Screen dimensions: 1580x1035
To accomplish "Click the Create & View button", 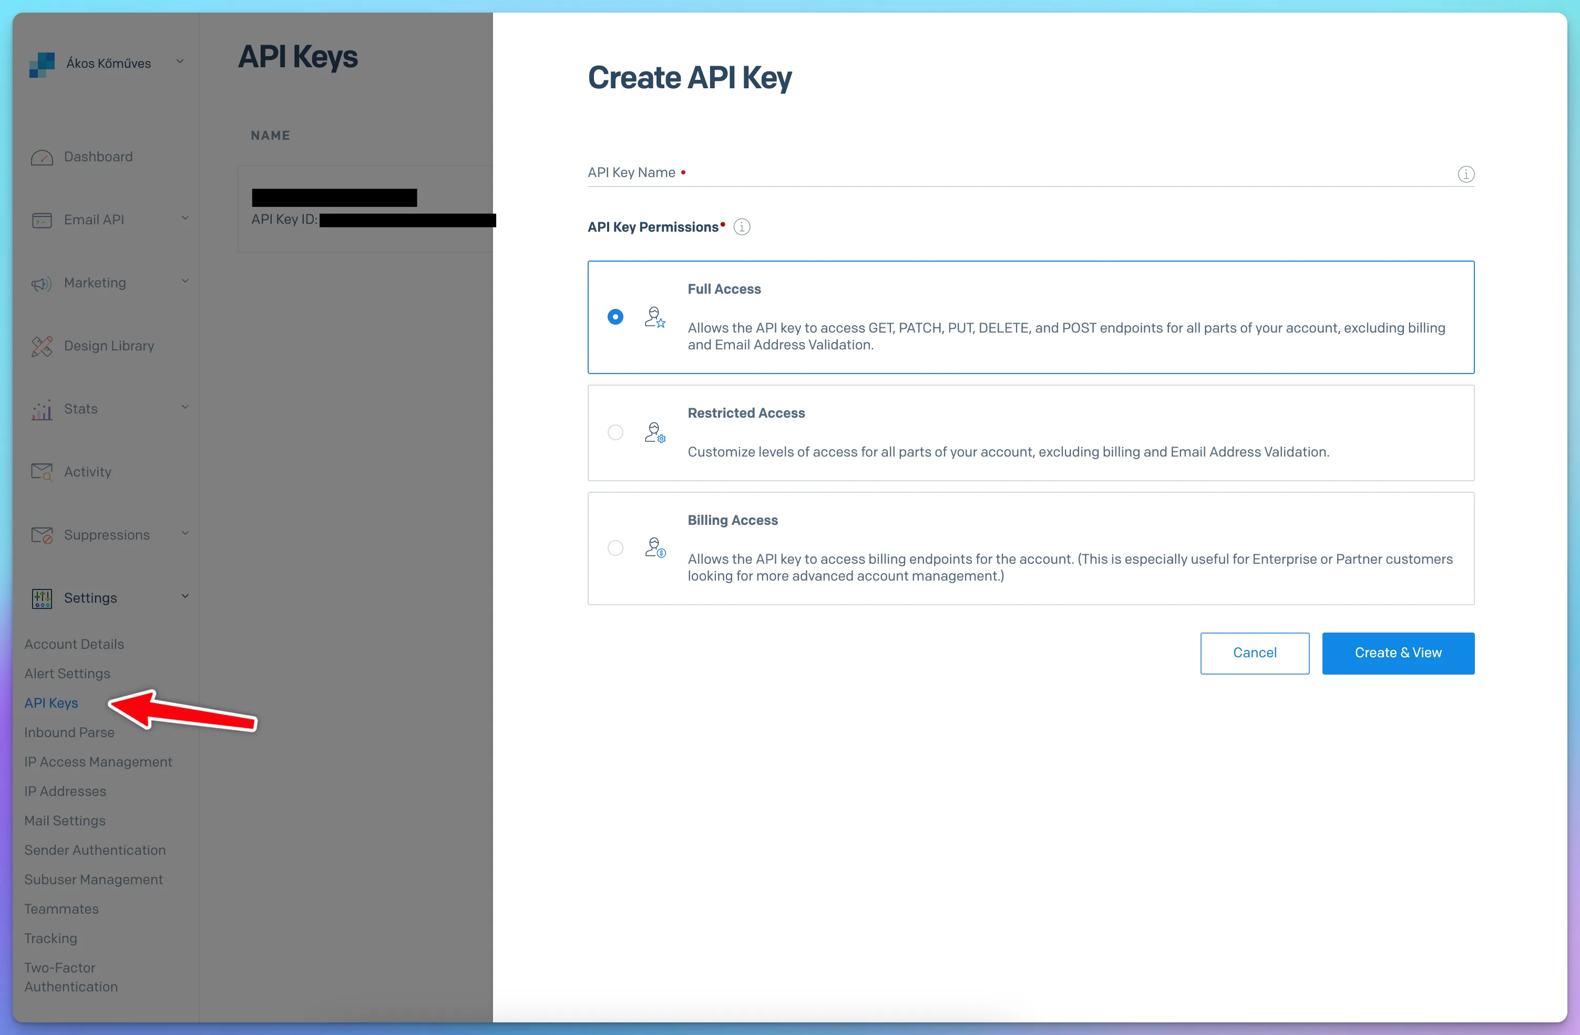I will coord(1398,653).
